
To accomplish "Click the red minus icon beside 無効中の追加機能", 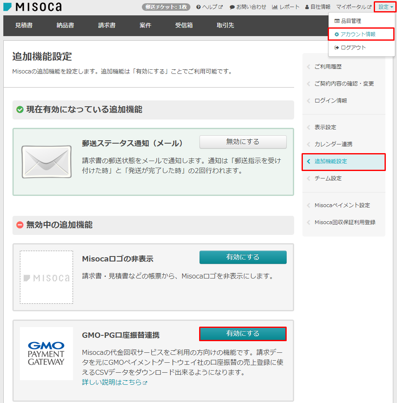I will pyautogui.click(x=20, y=225).
